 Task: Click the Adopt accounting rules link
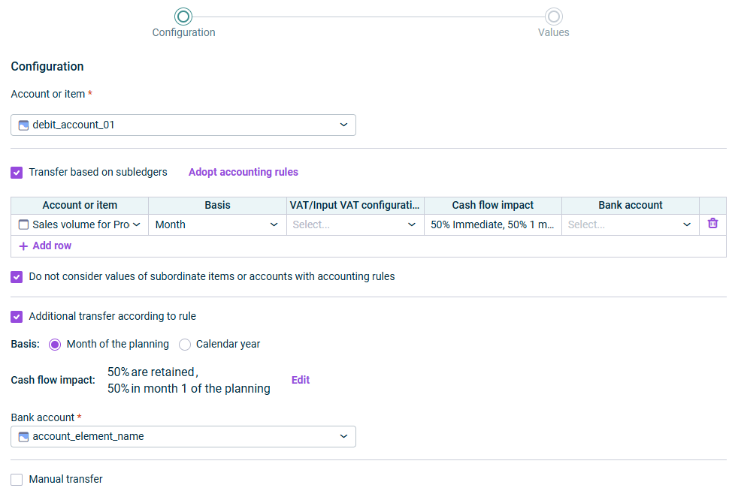[243, 172]
